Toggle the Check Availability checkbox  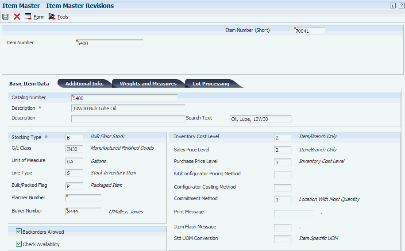(x=19, y=244)
